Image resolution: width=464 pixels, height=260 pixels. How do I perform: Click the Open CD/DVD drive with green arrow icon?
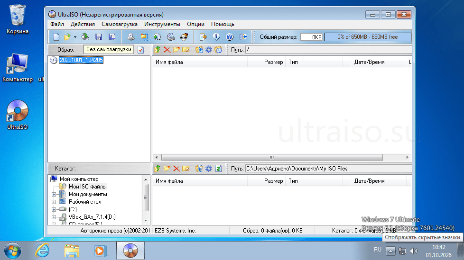pos(85,37)
